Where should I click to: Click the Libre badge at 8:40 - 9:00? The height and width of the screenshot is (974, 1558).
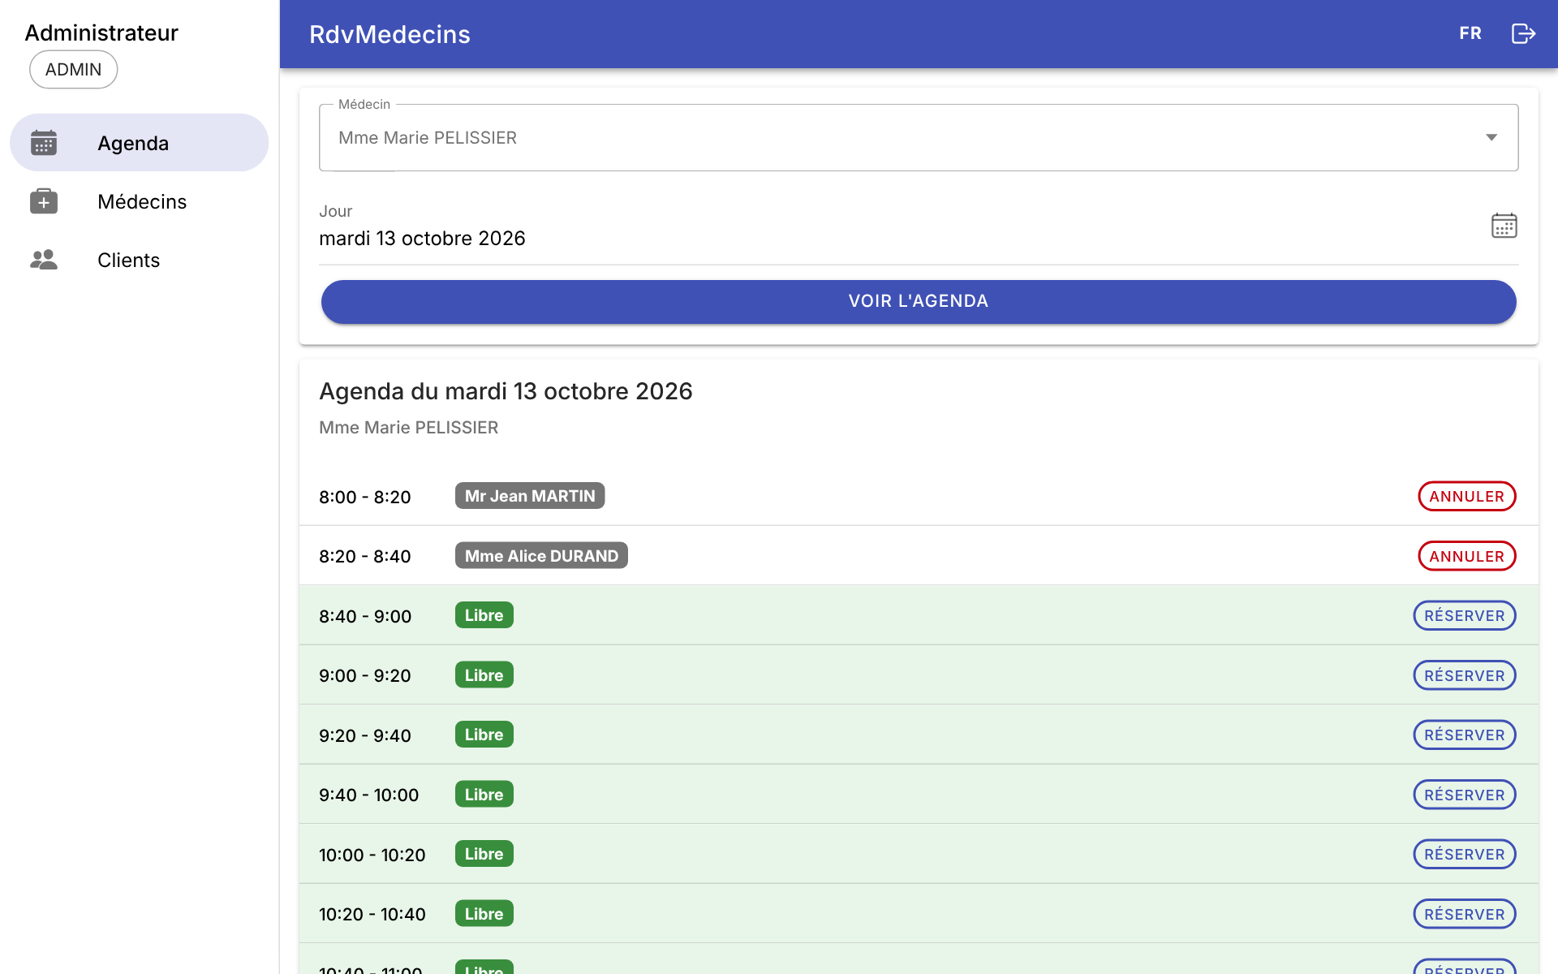484,615
